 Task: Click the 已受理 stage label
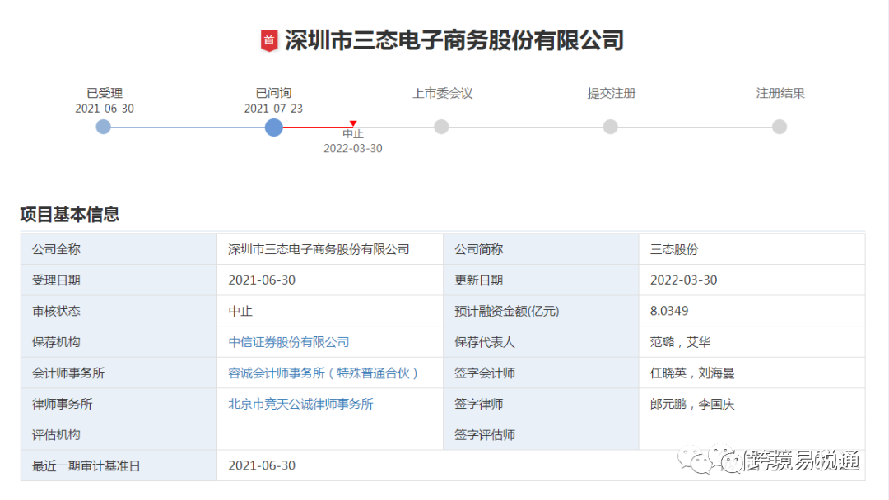point(105,93)
